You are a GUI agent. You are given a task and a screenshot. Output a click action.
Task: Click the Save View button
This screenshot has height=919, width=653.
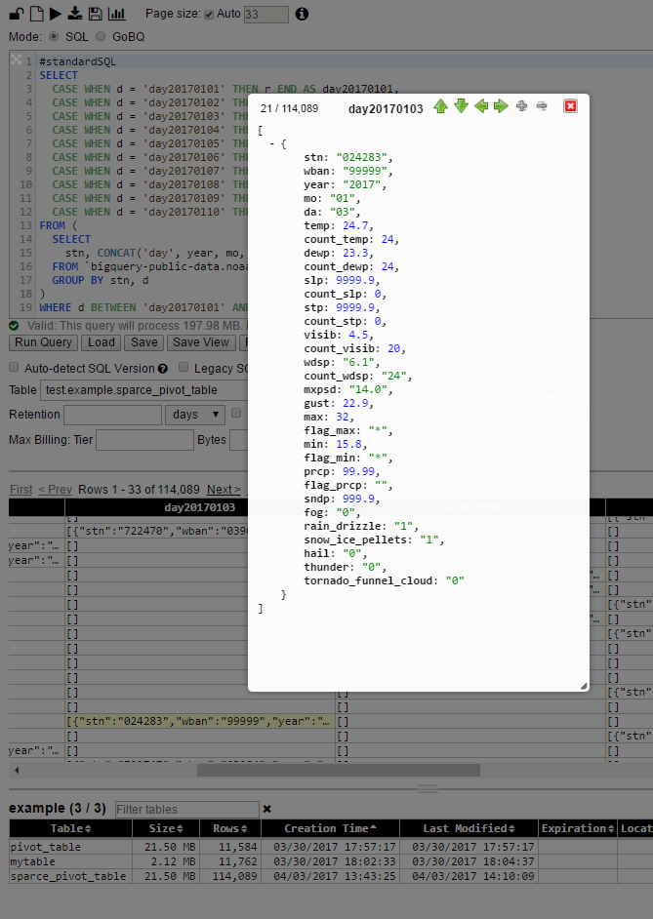[x=201, y=342]
